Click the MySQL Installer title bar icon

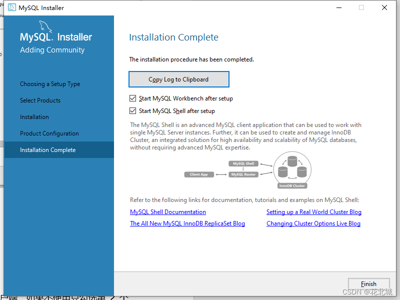pyautogui.click(x=11, y=7)
